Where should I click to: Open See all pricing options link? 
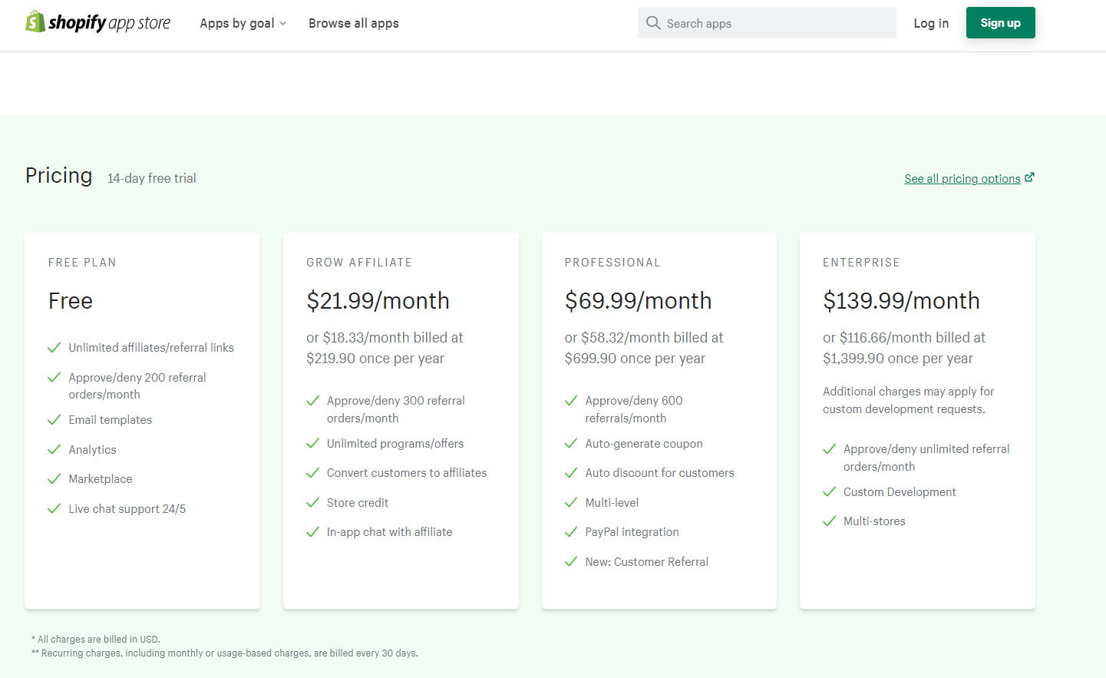click(962, 179)
